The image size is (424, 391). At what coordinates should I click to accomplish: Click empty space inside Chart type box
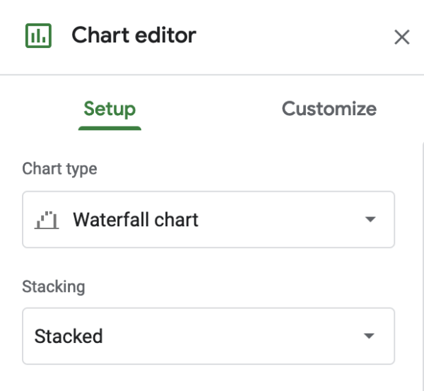point(283,220)
